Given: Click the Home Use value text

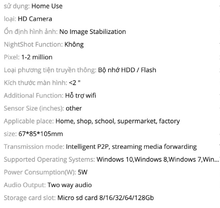Looking at the screenshot, I should click(47, 6).
